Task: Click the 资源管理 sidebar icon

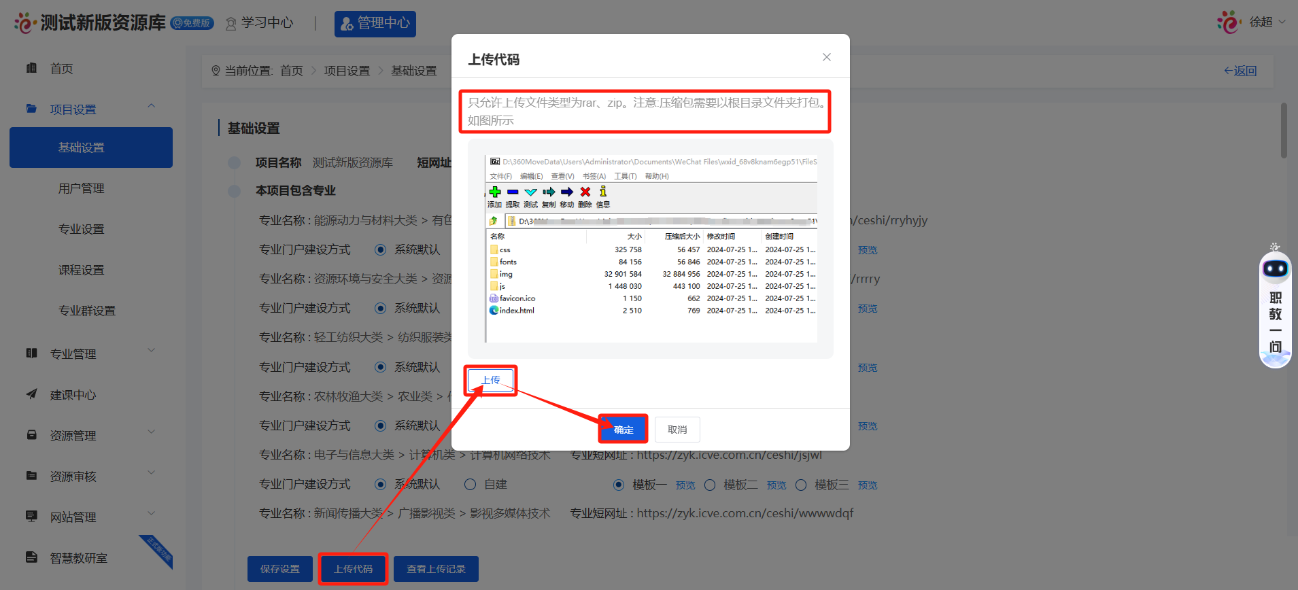Action: (x=31, y=435)
